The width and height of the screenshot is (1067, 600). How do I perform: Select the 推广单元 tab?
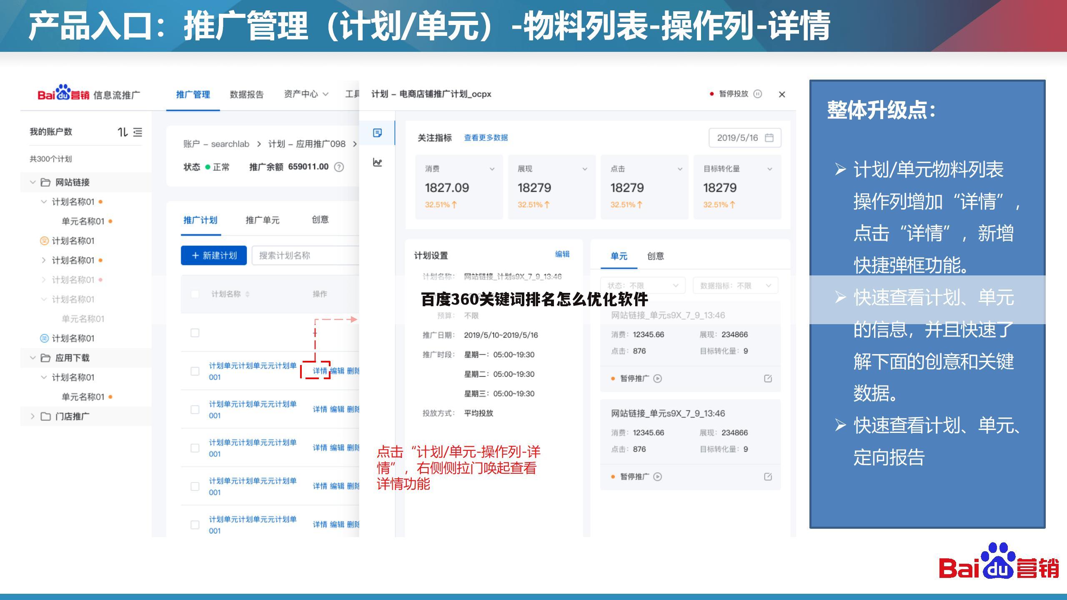click(x=263, y=220)
